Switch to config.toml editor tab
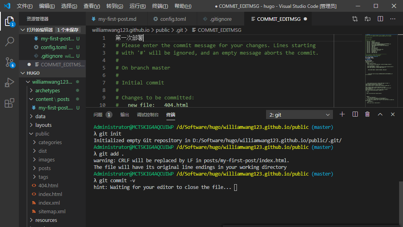403x227 pixels. coord(173,19)
